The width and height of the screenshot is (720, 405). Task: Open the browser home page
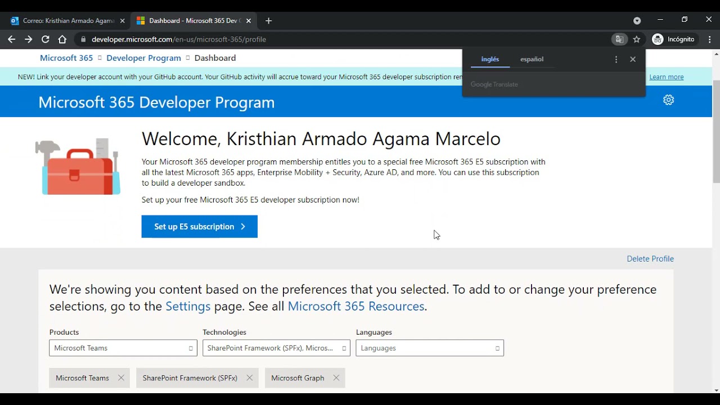click(x=62, y=39)
